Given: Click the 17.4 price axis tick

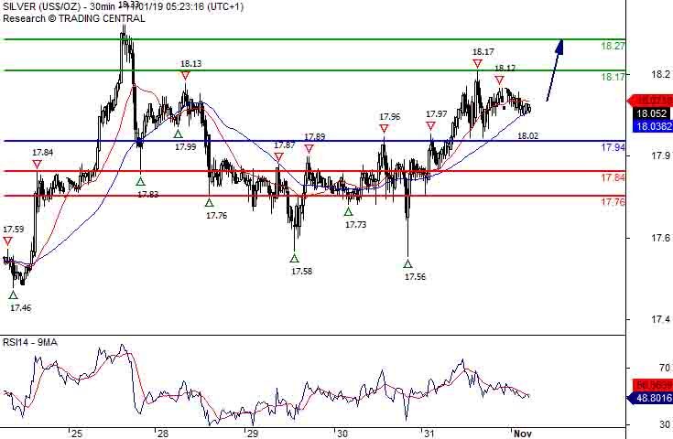Looking at the screenshot, I should point(660,319).
